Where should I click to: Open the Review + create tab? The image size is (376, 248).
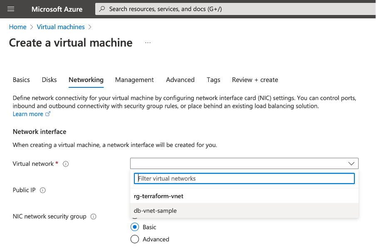coord(255,80)
